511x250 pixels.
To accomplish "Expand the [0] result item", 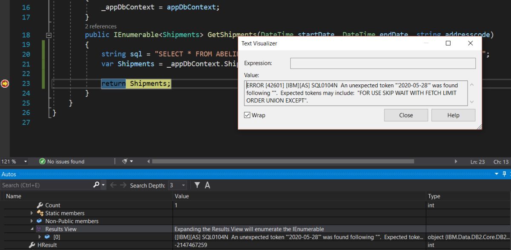I will point(40,237).
